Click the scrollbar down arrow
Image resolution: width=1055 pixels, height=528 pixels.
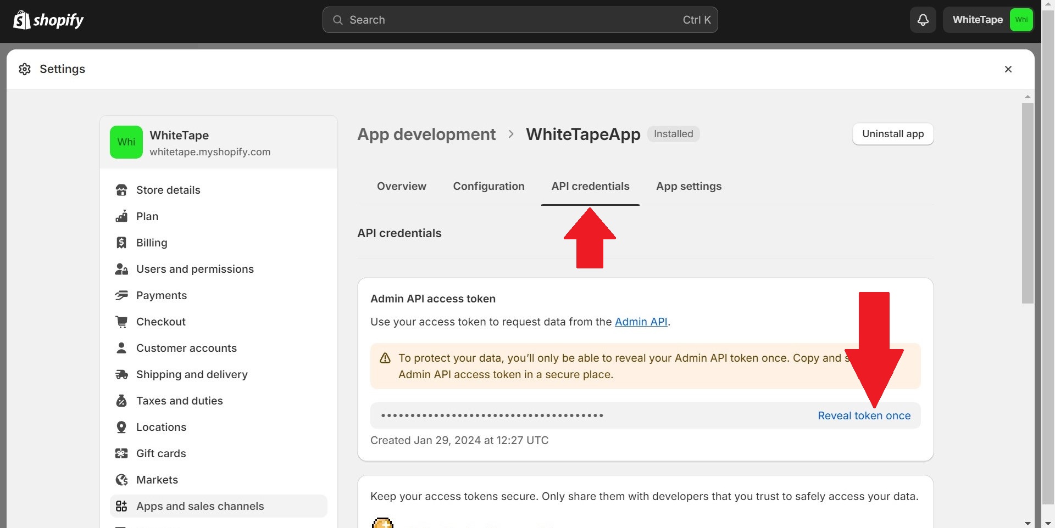pos(1028,523)
